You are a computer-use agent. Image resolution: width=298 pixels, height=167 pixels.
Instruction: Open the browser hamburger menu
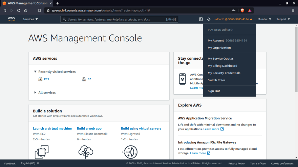(x=293, y=10)
